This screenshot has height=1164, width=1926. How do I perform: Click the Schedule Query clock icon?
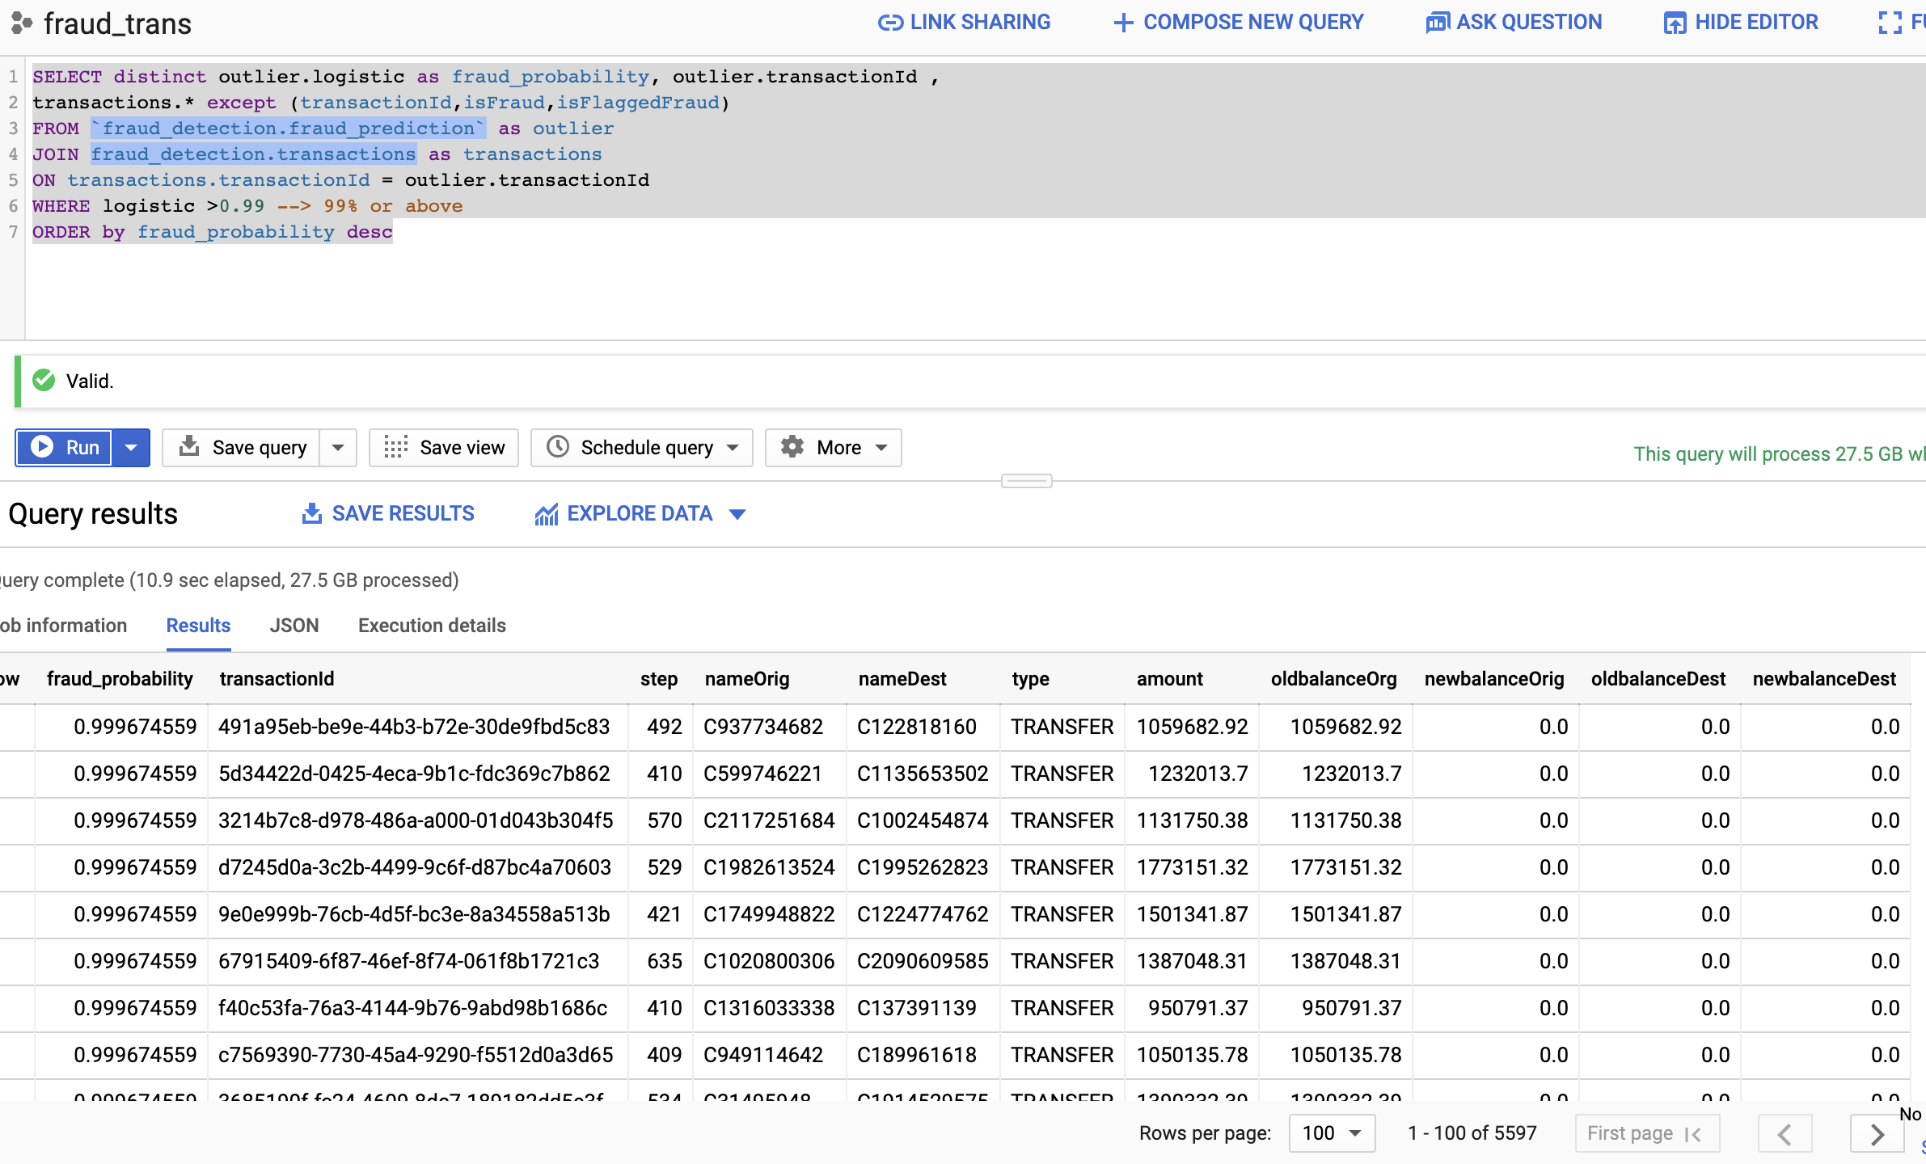coord(559,445)
